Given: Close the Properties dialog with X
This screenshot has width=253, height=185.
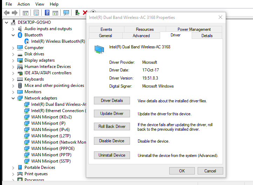Looking at the screenshot, I should [x=220, y=17].
